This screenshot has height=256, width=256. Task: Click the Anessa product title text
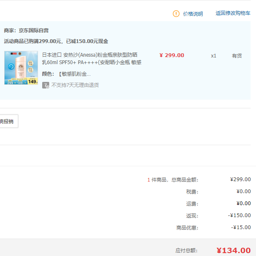[x=91, y=58]
